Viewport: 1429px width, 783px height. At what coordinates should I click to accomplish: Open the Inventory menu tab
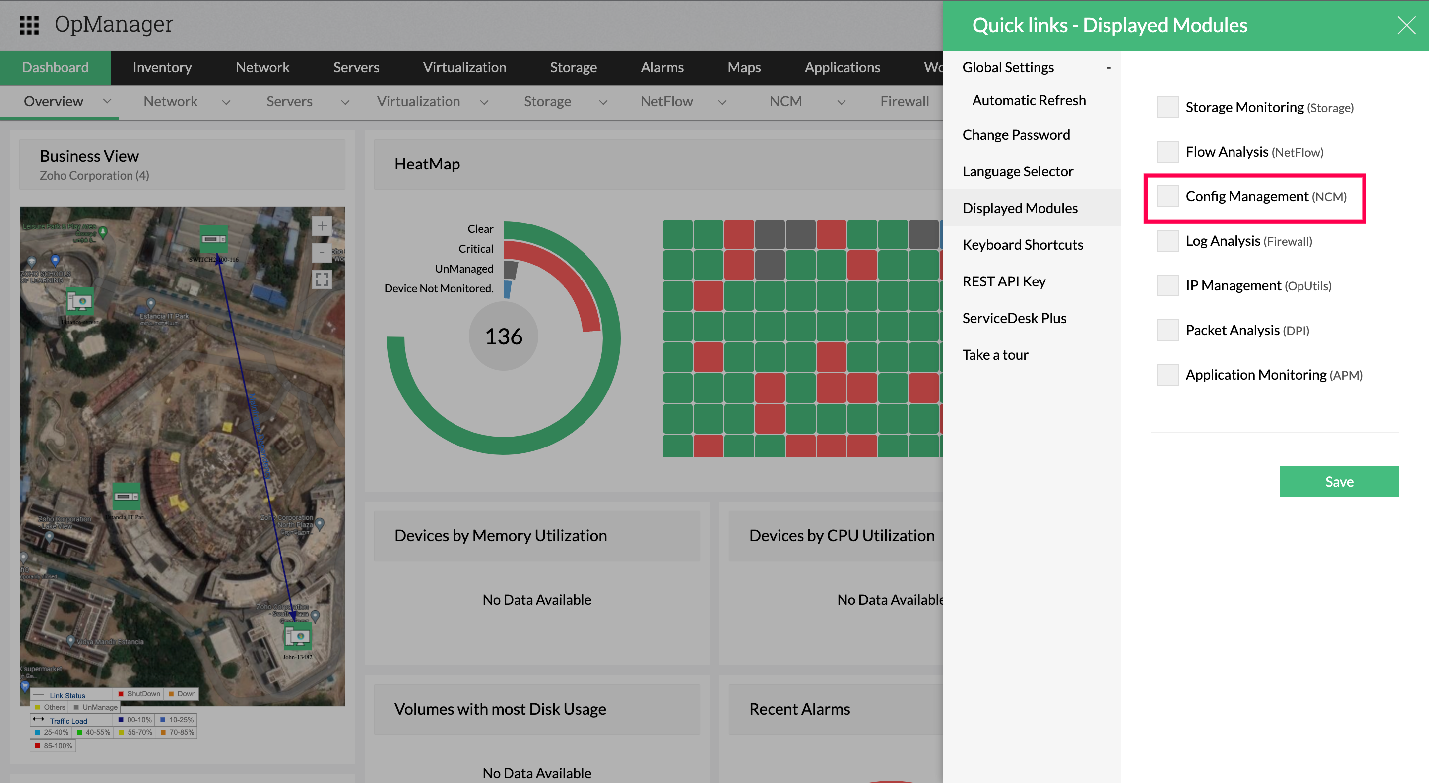pyautogui.click(x=162, y=67)
